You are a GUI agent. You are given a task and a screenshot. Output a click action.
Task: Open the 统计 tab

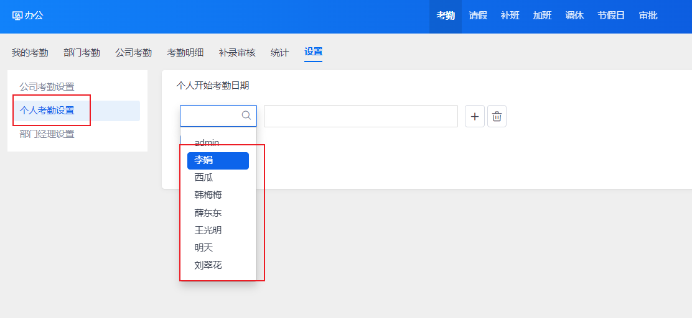pyautogui.click(x=279, y=53)
